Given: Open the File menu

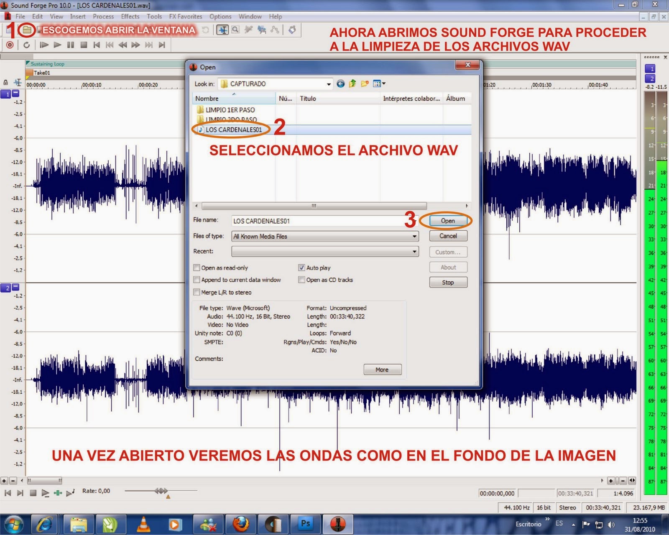Looking at the screenshot, I should coord(20,16).
